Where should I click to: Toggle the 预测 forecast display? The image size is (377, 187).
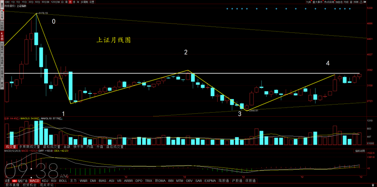tap(356, 2)
